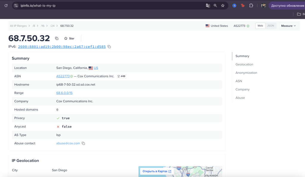This screenshot has width=305, height=177.
Task: Switch to the Web view tab
Action: point(260,26)
